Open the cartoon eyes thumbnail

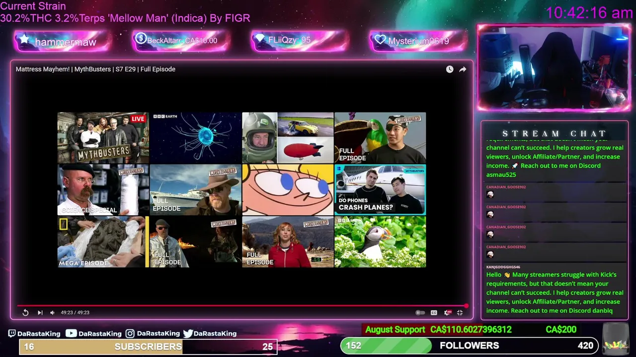288,190
